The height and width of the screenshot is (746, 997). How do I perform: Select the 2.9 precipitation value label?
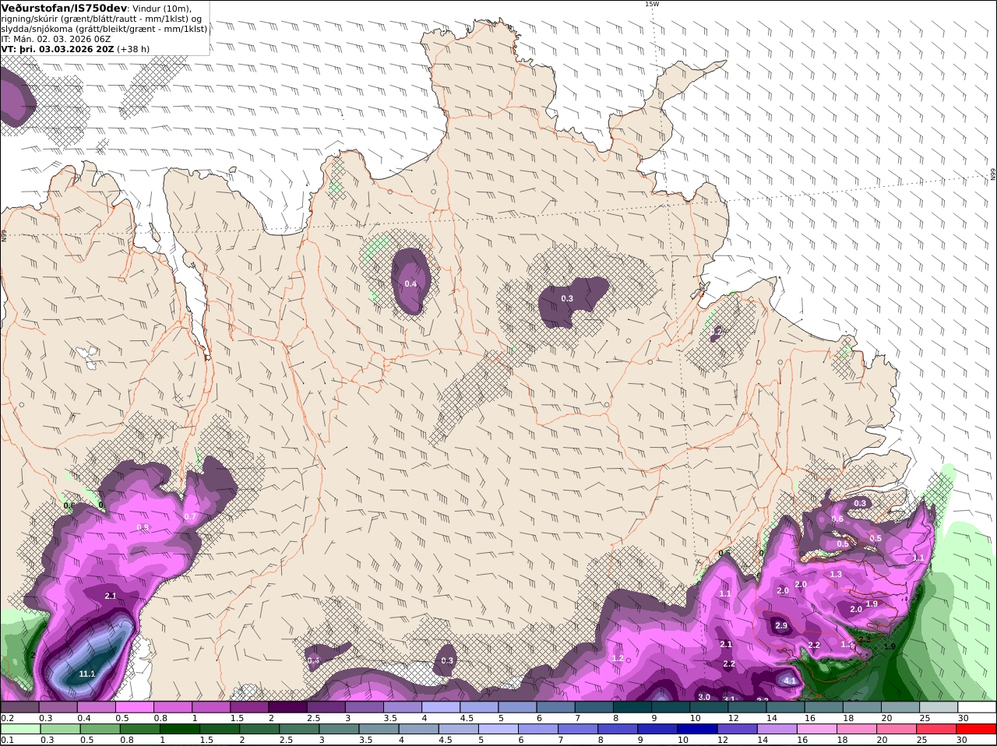781,626
